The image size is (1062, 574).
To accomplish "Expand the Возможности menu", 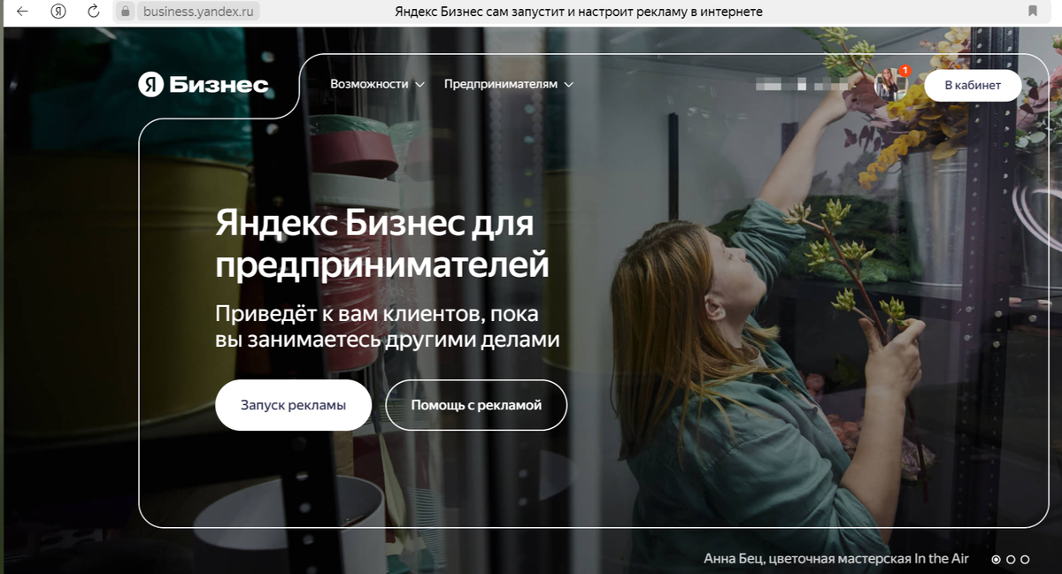I will [x=377, y=84].
